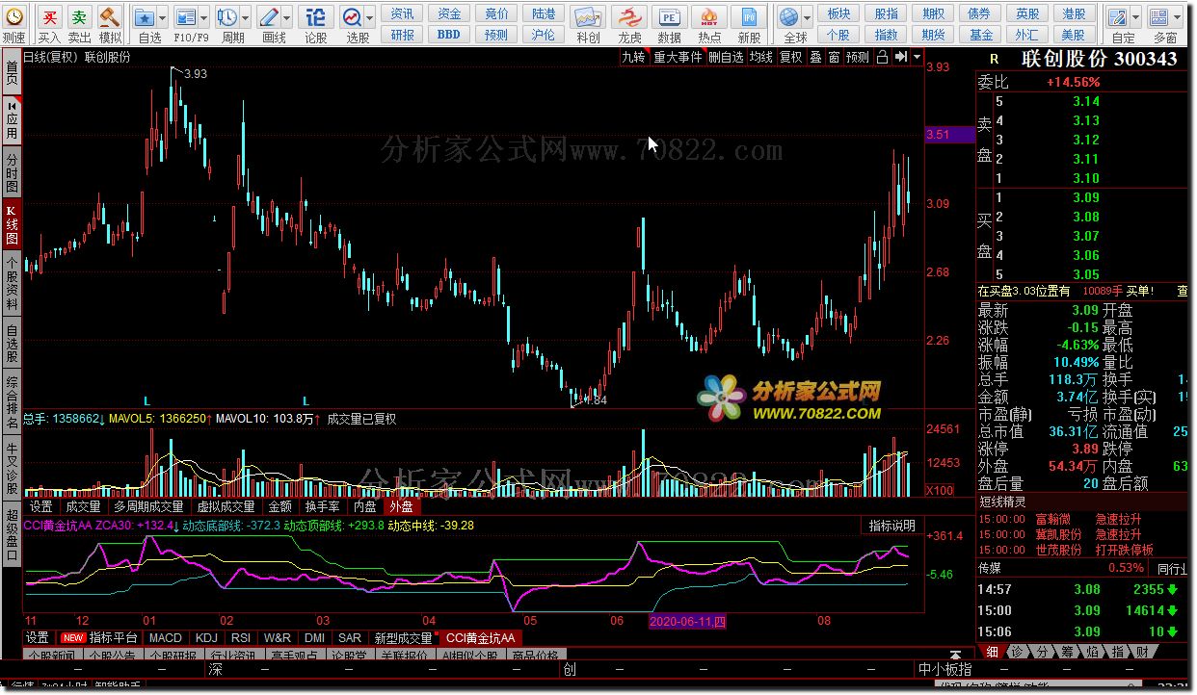Toggle 复权 price adjustment in chart header

coord(791,57)
